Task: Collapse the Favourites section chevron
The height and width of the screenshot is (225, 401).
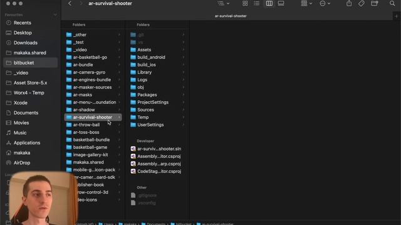Action: pyautogui.click(x=55, y=15)
